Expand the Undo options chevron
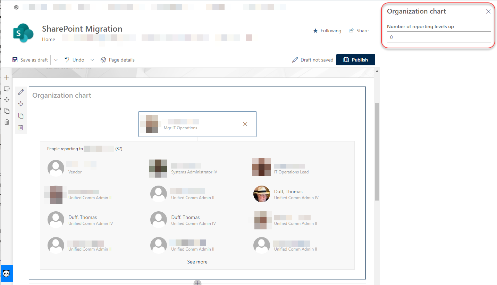Viewport: 497px width, 285px height. click(x=92, y=59)
